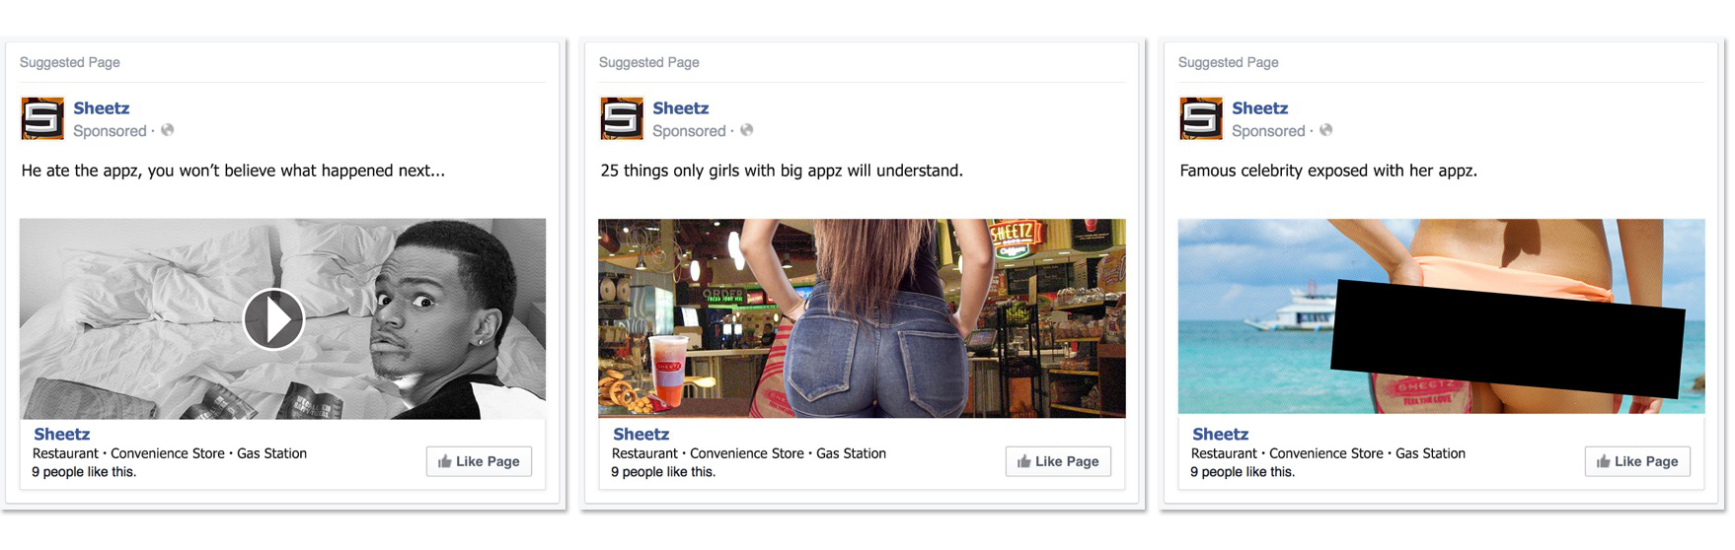Click globe audience icon in third ad
This screenshot has height=550, width=1735.
(1326, 130)
